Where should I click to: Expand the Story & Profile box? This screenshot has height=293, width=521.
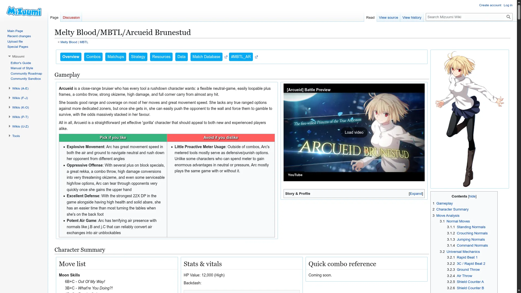[x=416, y=194]
